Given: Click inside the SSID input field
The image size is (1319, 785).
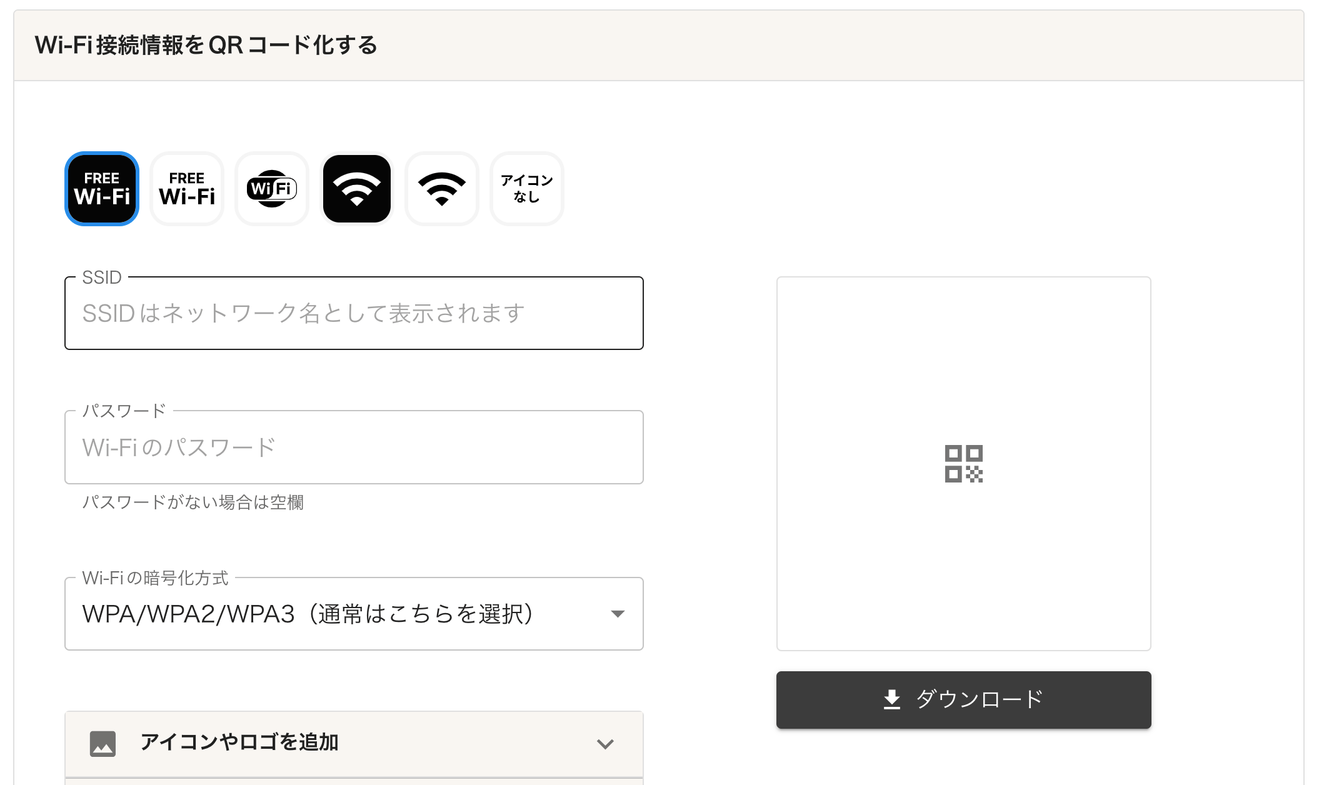Looking at the screenshot, I should 353,313.
